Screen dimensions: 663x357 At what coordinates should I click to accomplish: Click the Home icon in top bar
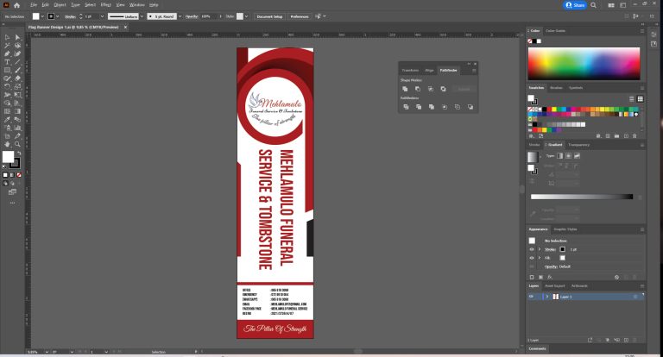coord(16,5)
